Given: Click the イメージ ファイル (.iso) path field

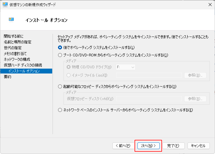Looking at the screenshot, I should (x=149, y=75).
